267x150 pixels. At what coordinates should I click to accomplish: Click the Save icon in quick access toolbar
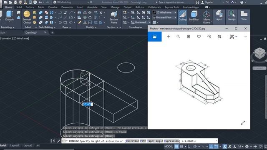[x=15, y=2]
